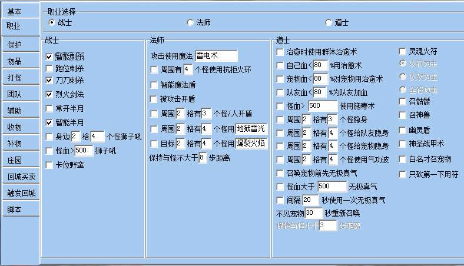Enable 灵魂火符 checkbox
The width and height of the screenshot is (464, 266).
coord(402,51)
